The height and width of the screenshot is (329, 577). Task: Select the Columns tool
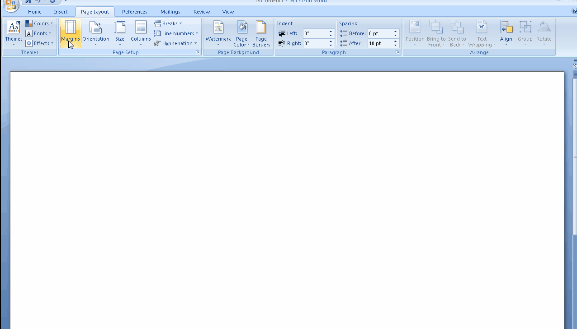[x=140, y=33]
